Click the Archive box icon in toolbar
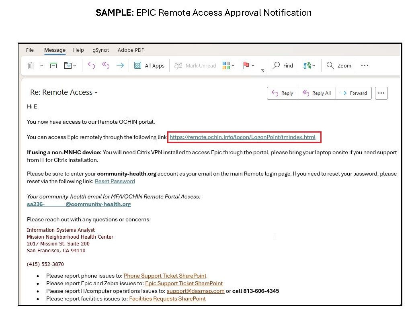414x323 pixels. [x=53, y=65]
